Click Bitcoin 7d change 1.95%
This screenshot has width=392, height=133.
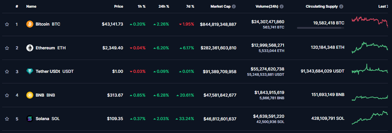pos(187,24)
